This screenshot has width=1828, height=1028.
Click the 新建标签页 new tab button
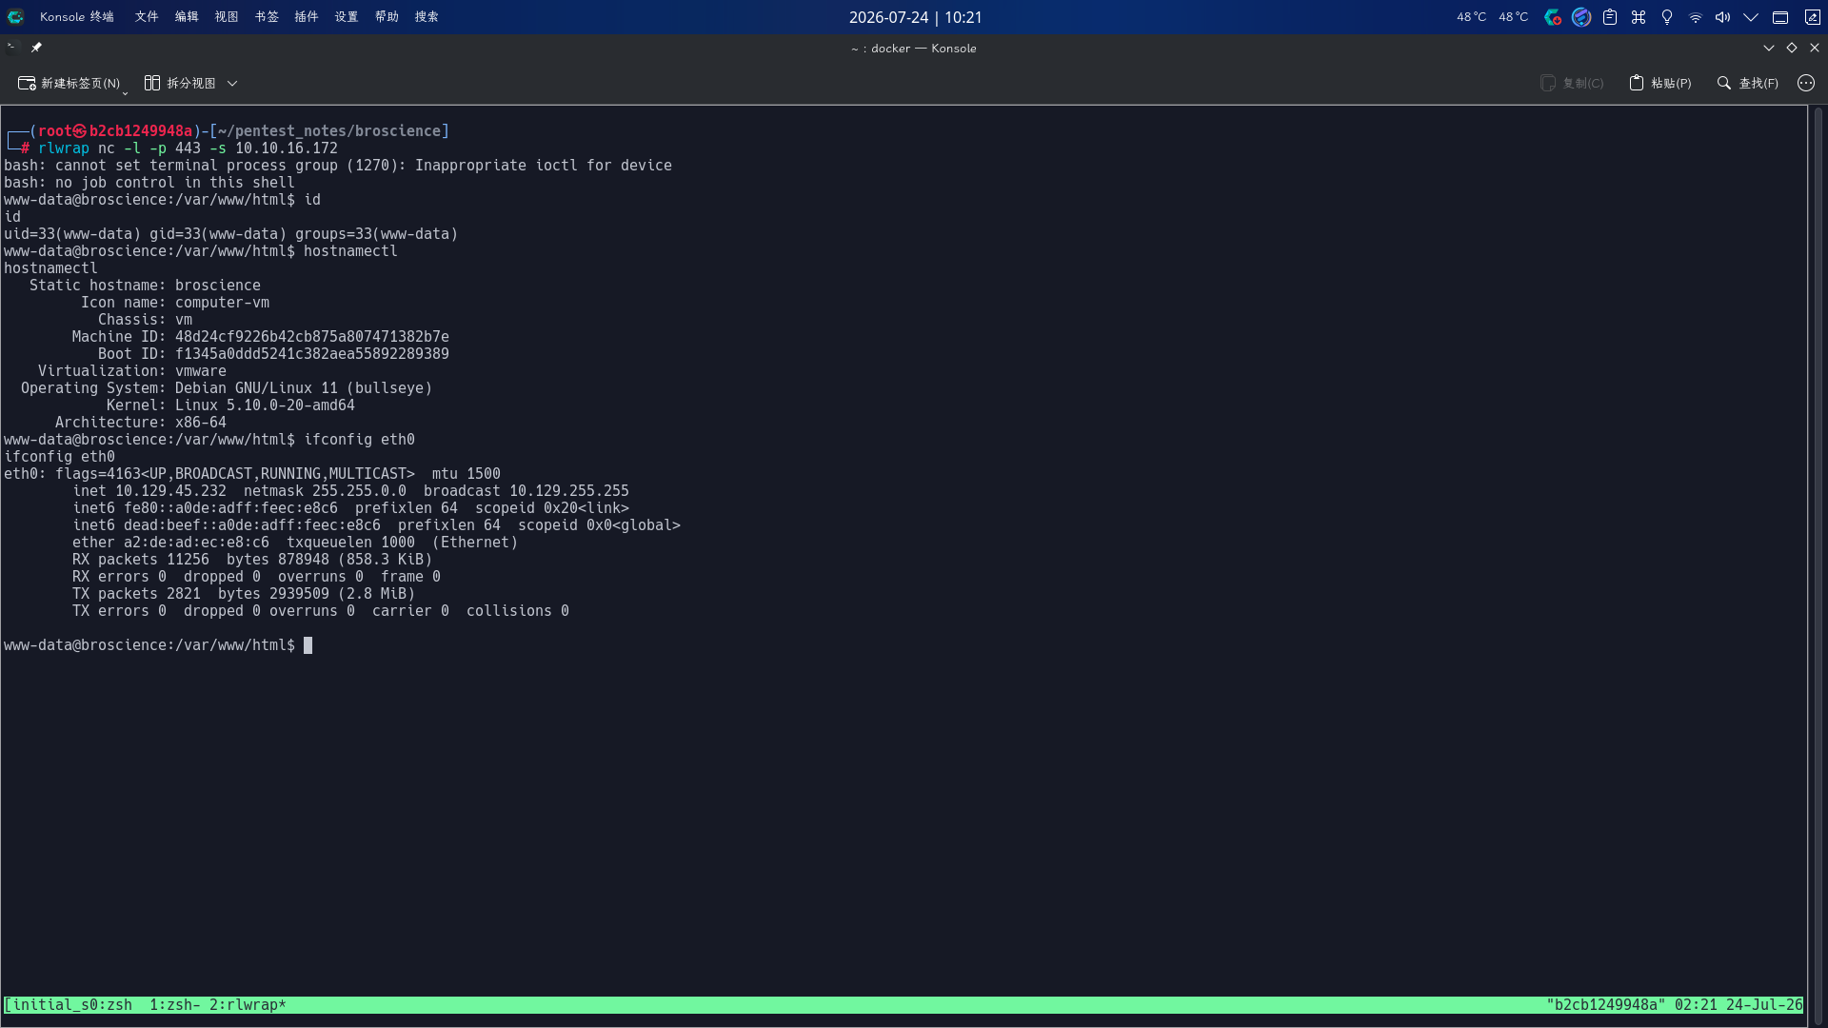(x=69, y=84)
